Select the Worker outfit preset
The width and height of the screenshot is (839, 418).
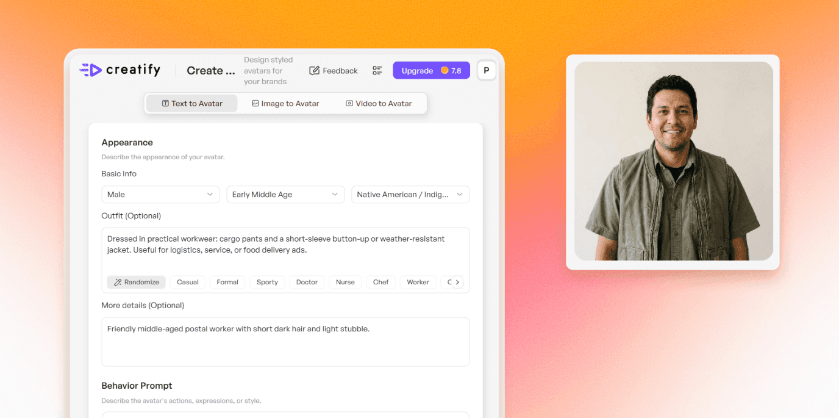click(418, 282)
